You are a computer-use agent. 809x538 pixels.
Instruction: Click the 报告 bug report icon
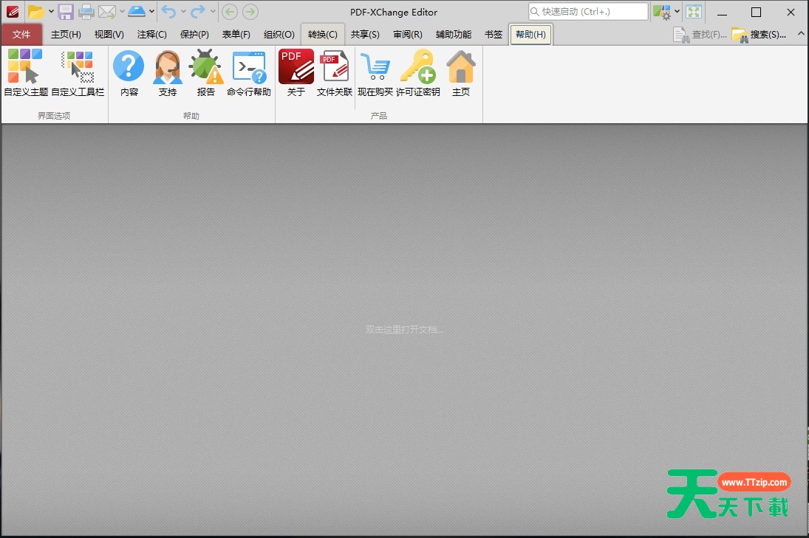[206, 73]
